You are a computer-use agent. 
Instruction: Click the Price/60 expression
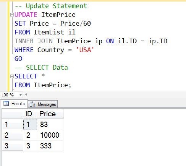click(76, 23)
